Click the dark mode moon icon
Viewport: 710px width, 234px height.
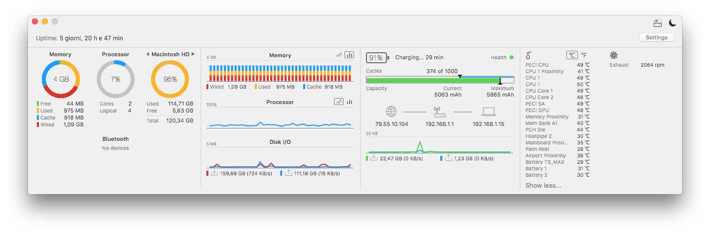[673, 23]
